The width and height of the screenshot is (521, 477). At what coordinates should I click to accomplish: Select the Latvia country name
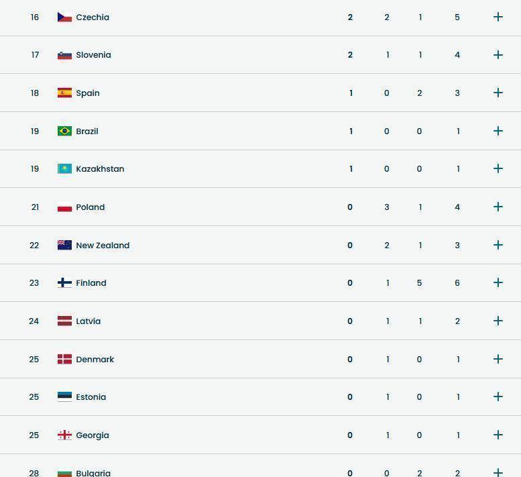tap(89, 321)
